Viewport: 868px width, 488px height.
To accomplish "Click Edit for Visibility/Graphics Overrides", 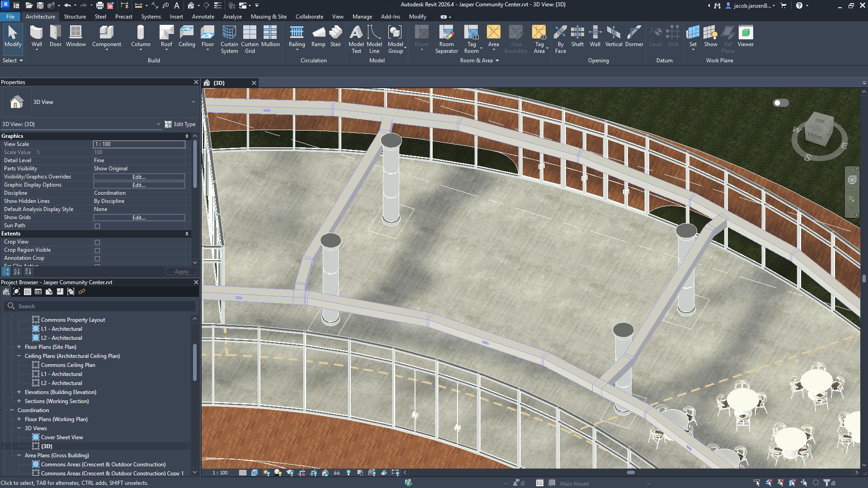I will [139, 177].
